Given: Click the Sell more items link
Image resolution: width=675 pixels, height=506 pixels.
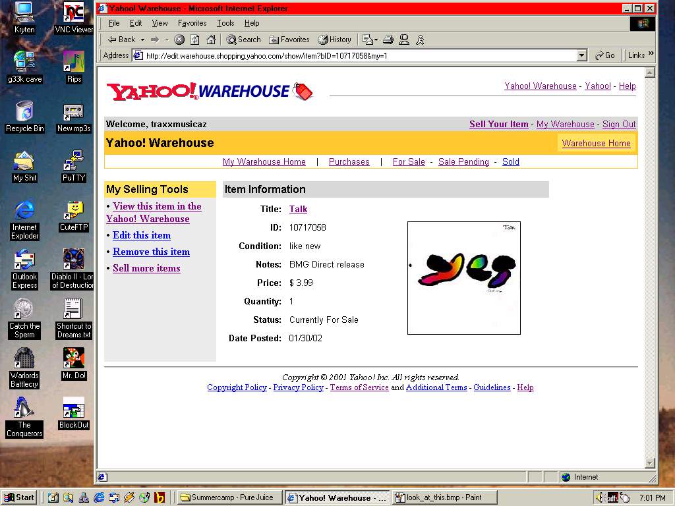Looking at the screenshot, I should click(x=146, y=268).
